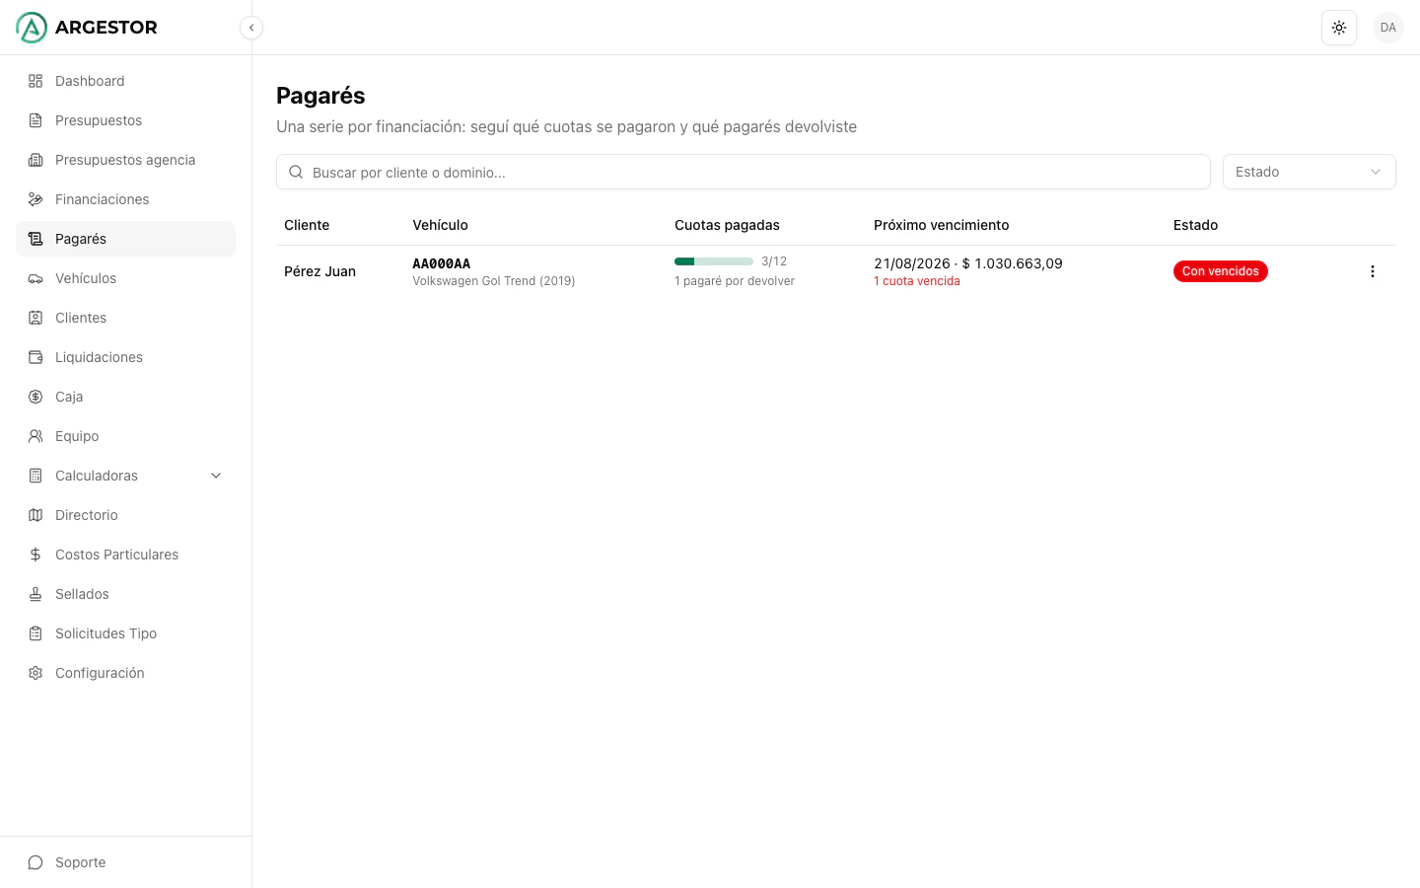Click the Vehículo column header
This screenshot has height=888, width=1420.
click(x=440, y=225)
